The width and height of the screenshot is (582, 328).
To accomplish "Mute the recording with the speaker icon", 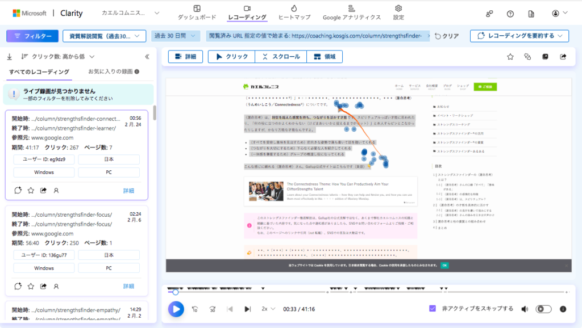I will tap(525, 309).
